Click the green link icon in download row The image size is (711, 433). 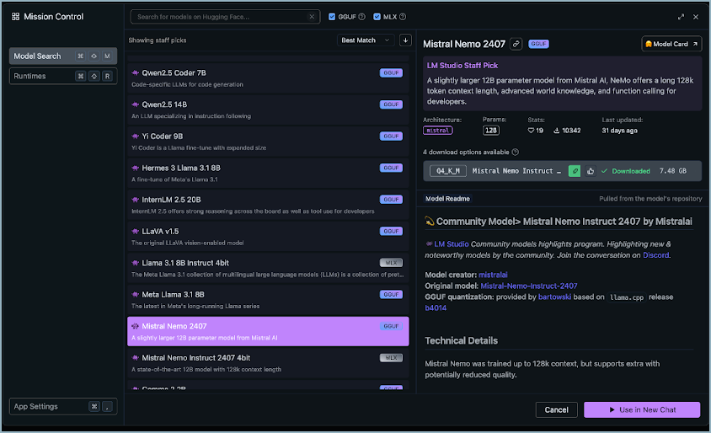pos(575,171)
